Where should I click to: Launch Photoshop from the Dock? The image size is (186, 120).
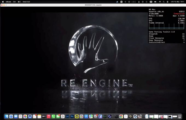coord(72,116)
